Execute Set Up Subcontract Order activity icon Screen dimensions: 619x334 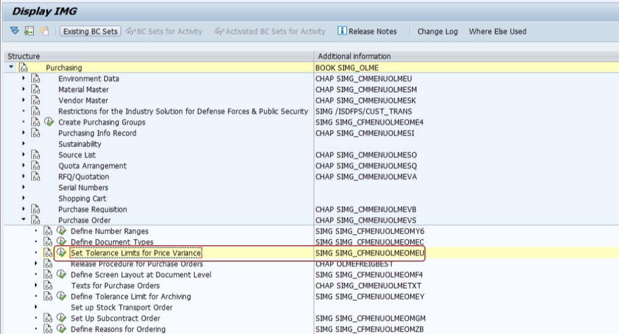pyautogui.click(x=61, y=317)
